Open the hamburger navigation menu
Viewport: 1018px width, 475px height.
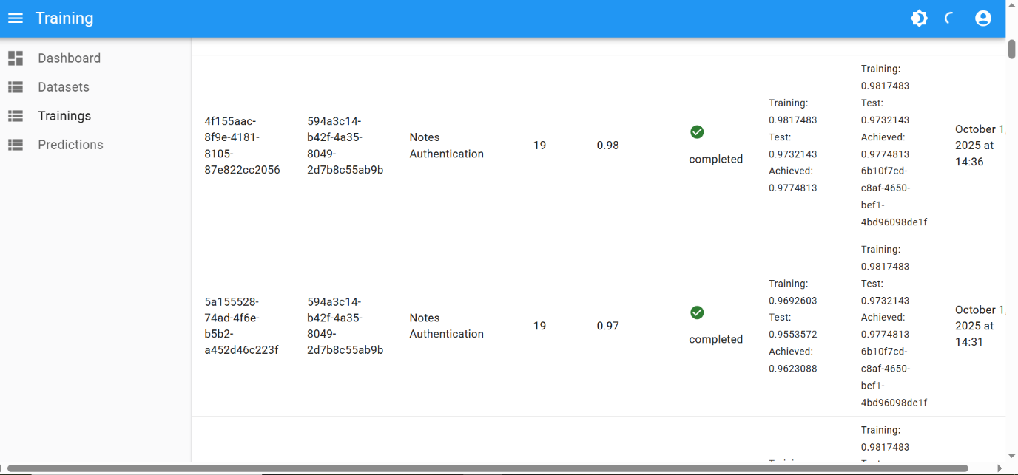[16, 18]
